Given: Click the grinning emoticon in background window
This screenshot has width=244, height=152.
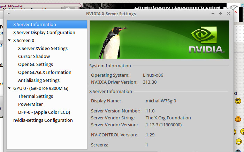Looking at the screenshot, I should (238, 142).
